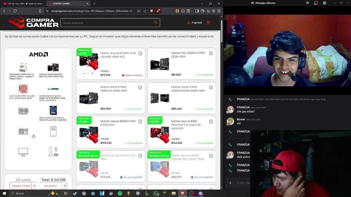The height and width of the screenshot is (197, 351).
Task: Click the Brave Shields lion icon
Action: [x=151, y=11]
